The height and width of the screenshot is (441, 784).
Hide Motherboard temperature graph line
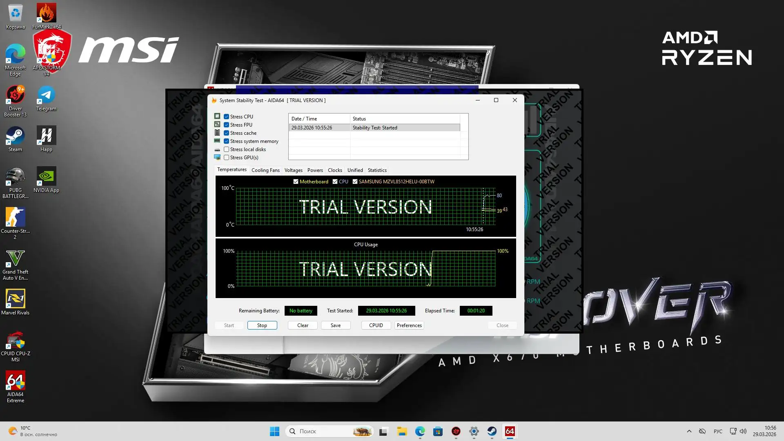(296, 182)
